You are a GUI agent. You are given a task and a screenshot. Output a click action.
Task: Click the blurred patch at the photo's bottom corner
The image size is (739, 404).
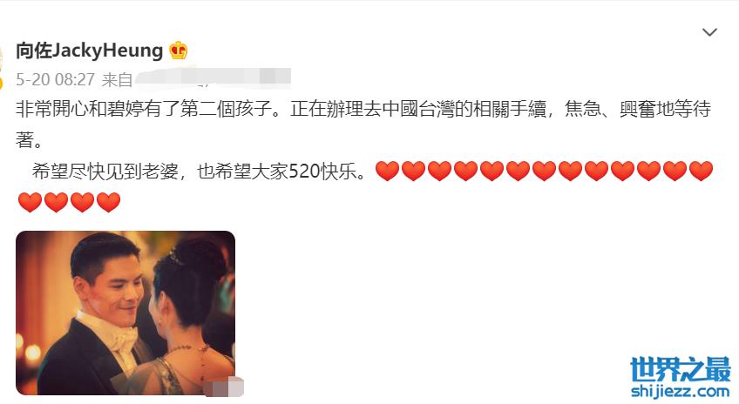click(224, 387)
